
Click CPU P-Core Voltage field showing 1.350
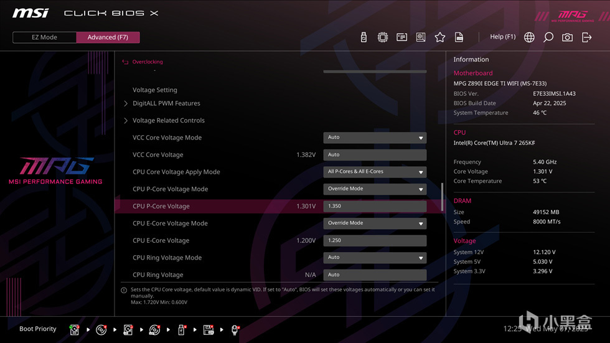375,206
